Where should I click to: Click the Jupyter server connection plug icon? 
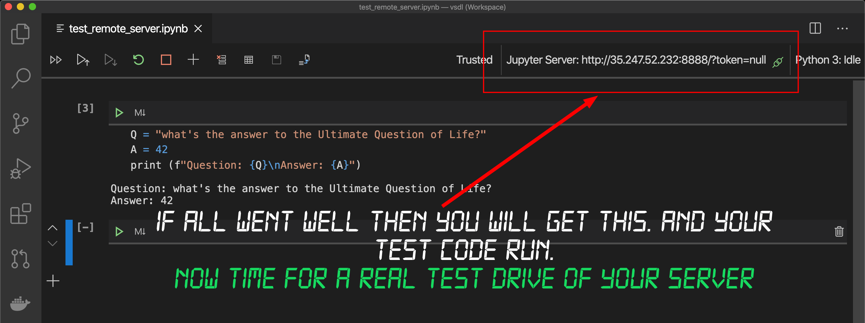778,62
